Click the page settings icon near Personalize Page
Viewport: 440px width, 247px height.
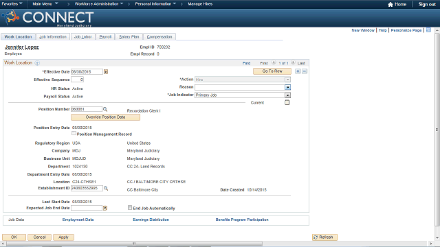coord(428,30)
